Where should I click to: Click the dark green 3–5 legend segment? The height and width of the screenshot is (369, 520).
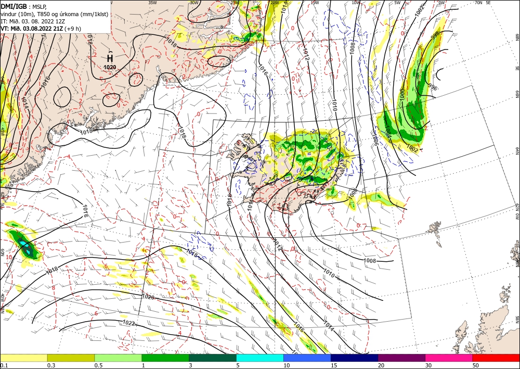[x=213, y=358]
